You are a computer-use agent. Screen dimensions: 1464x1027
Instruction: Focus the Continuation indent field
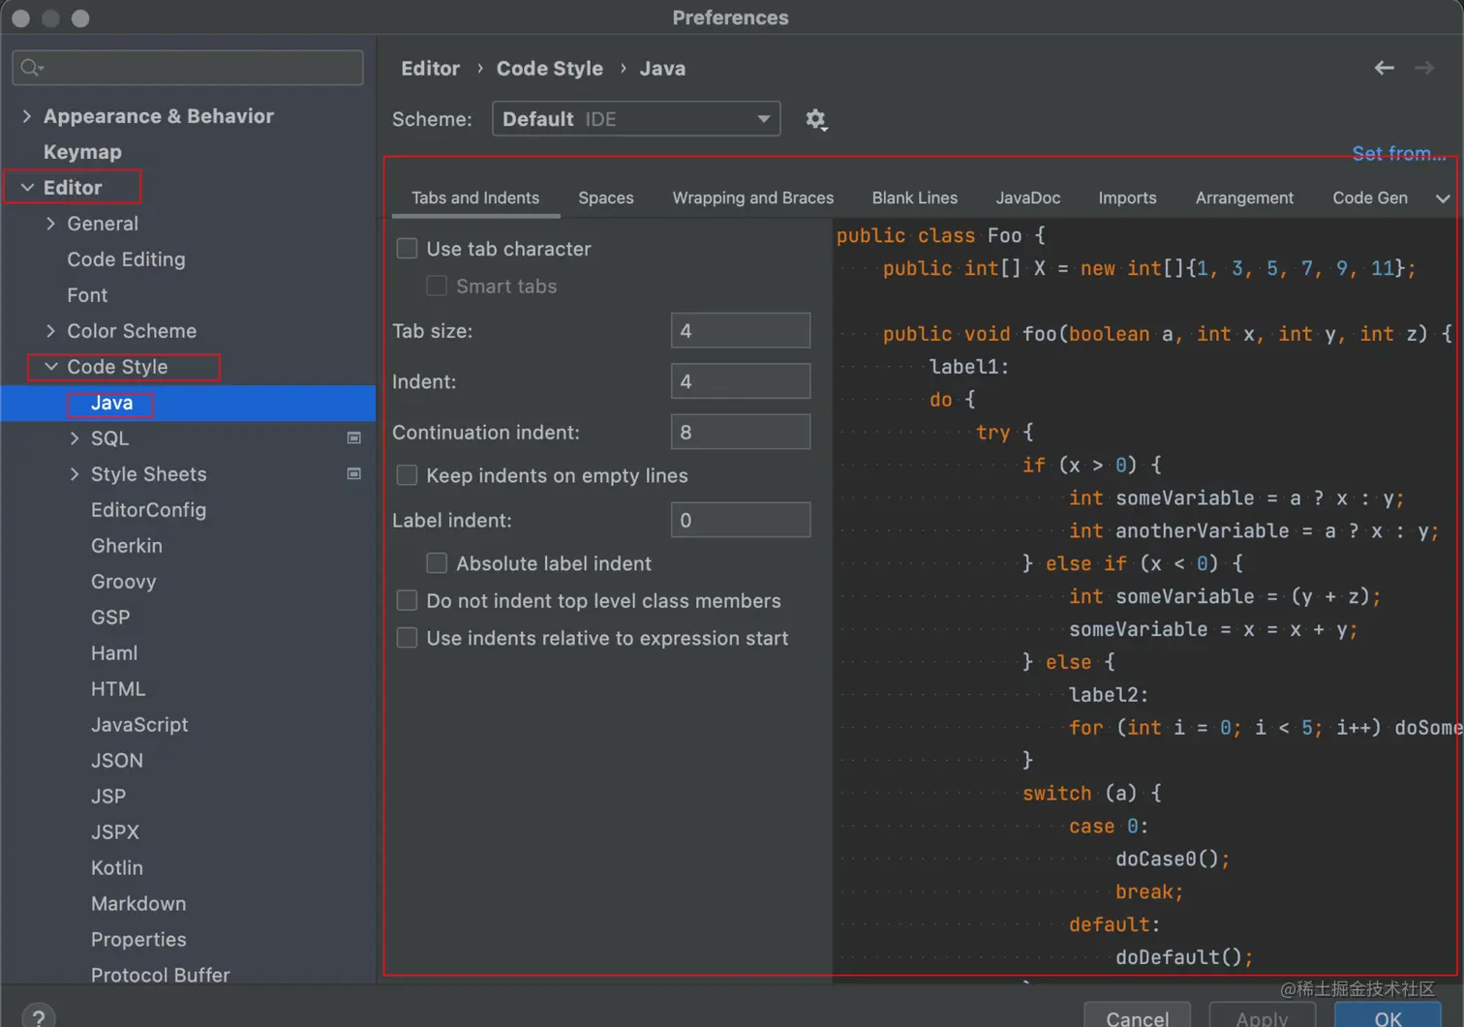pyautogui.click(x=741, y=432)
